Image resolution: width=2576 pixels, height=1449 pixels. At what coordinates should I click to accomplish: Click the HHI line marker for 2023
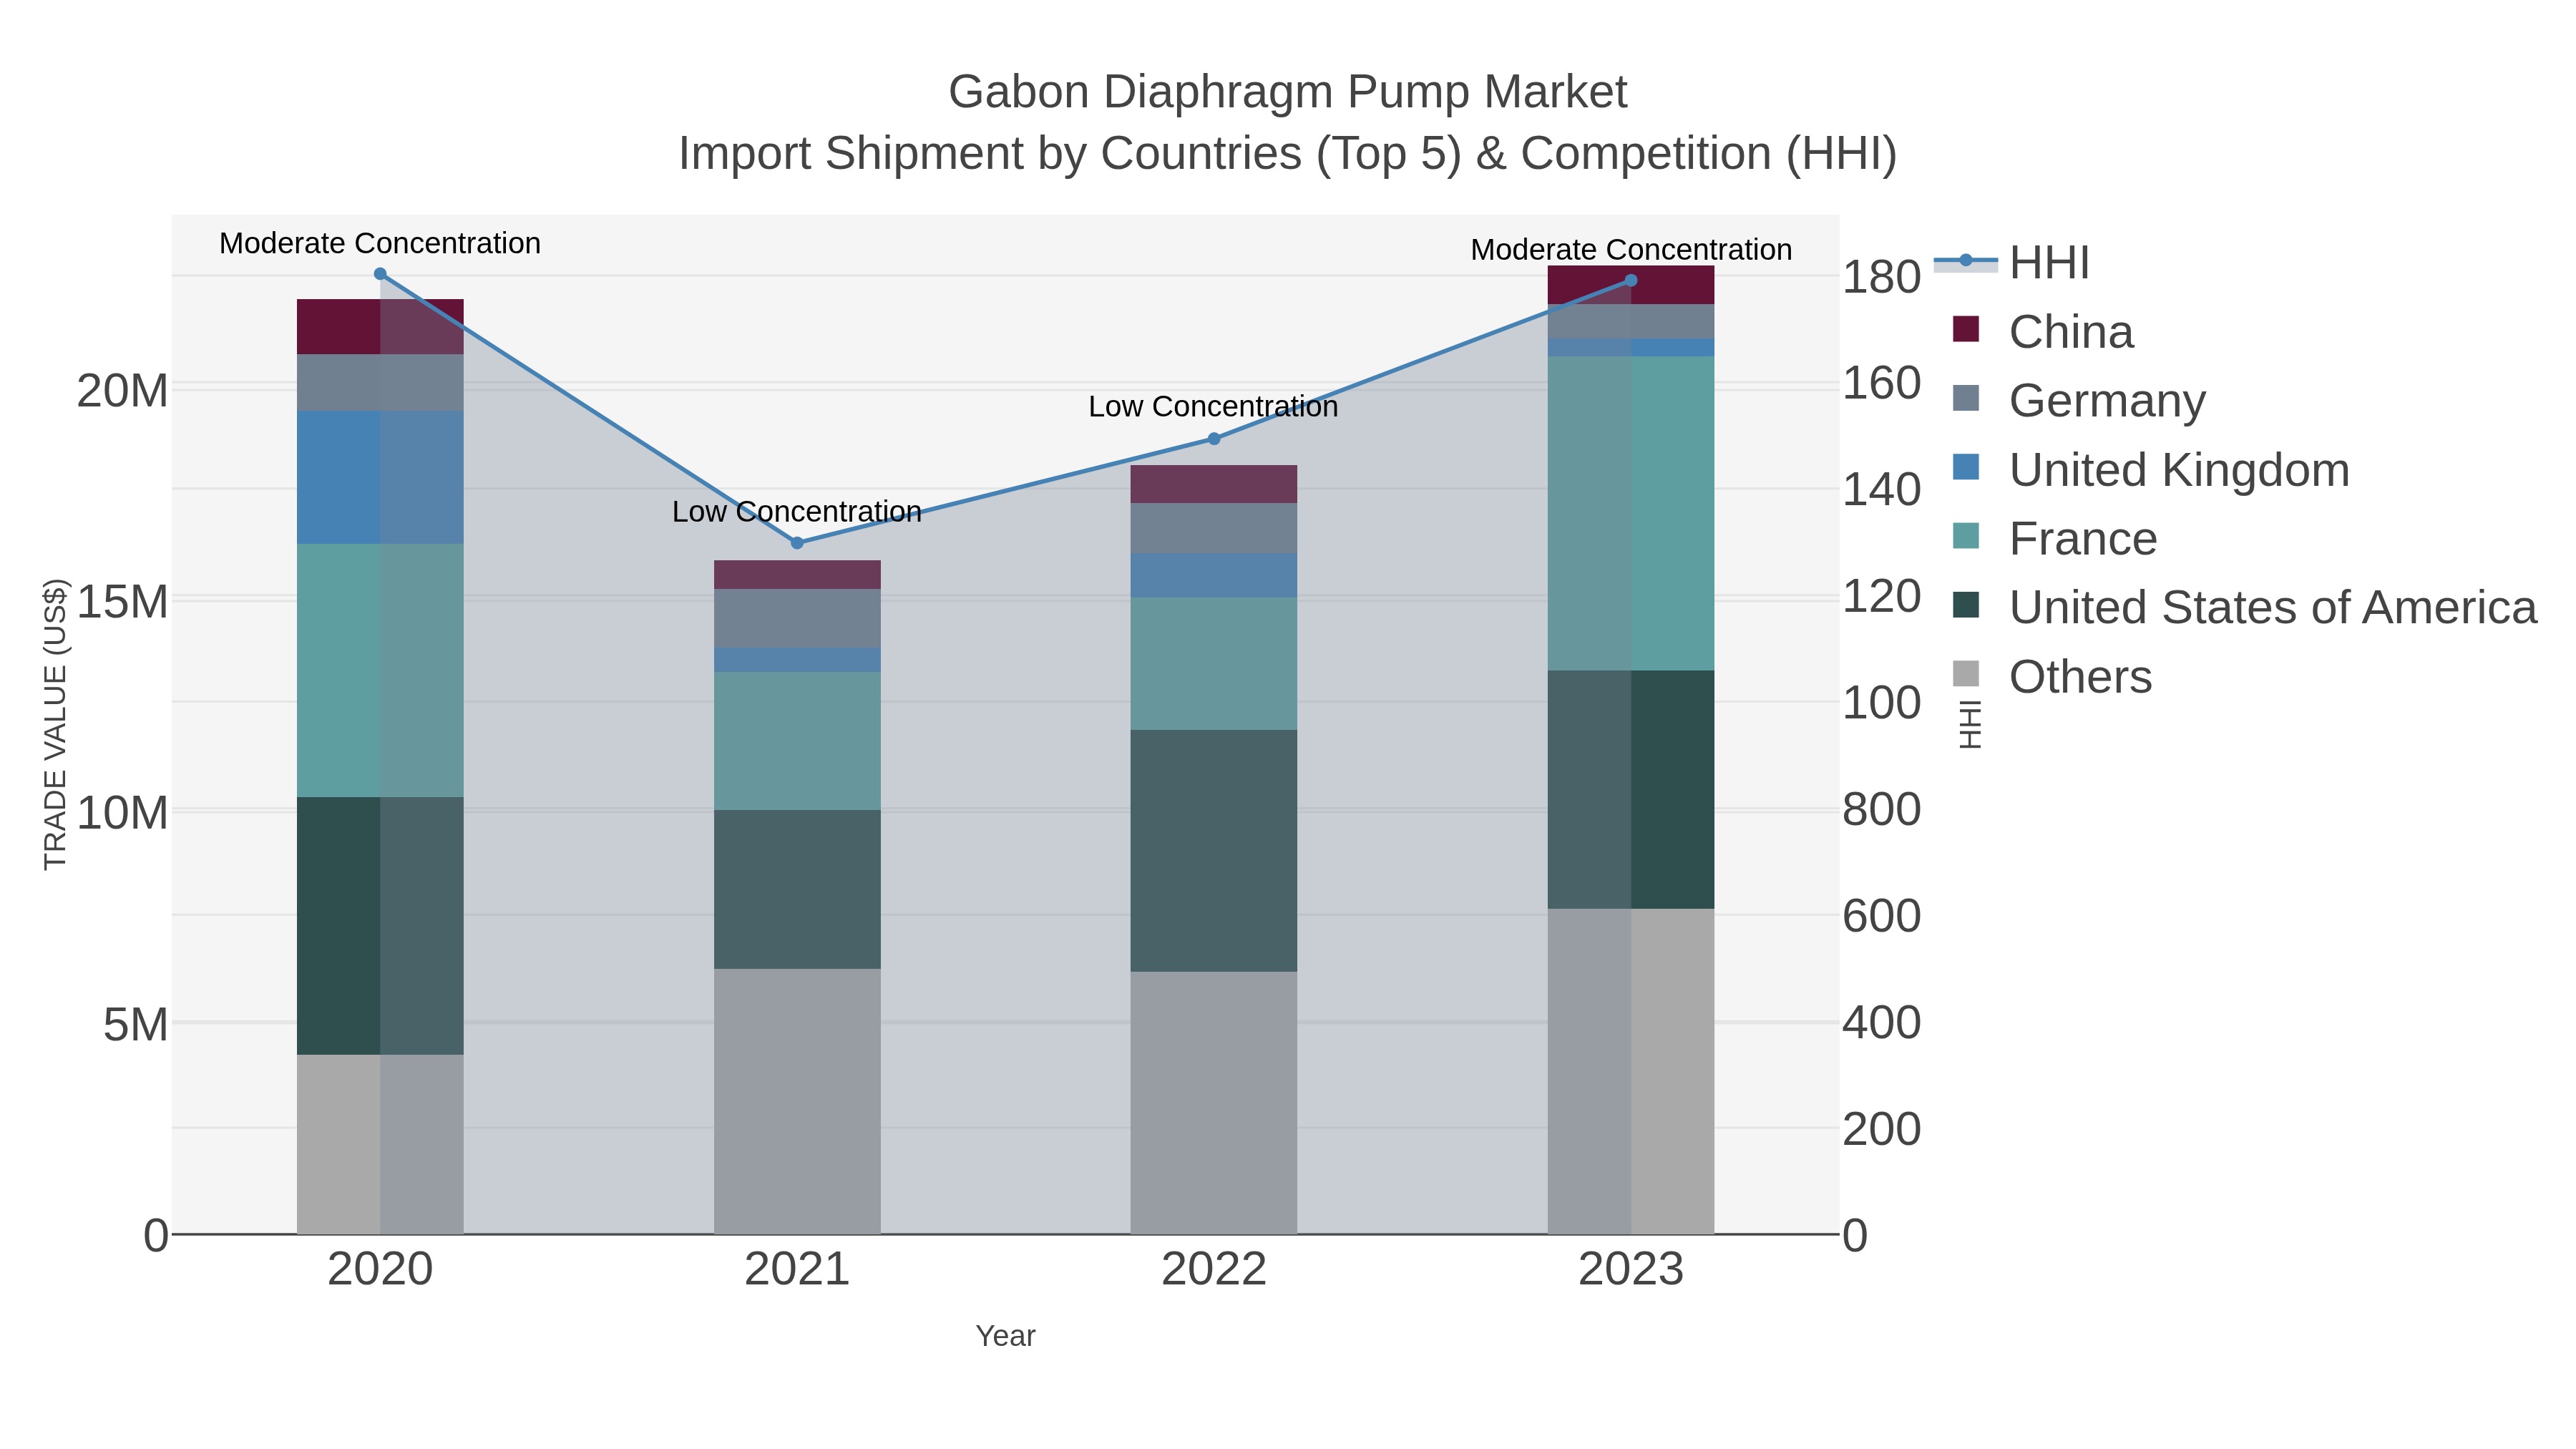[x=1631, y=280]
